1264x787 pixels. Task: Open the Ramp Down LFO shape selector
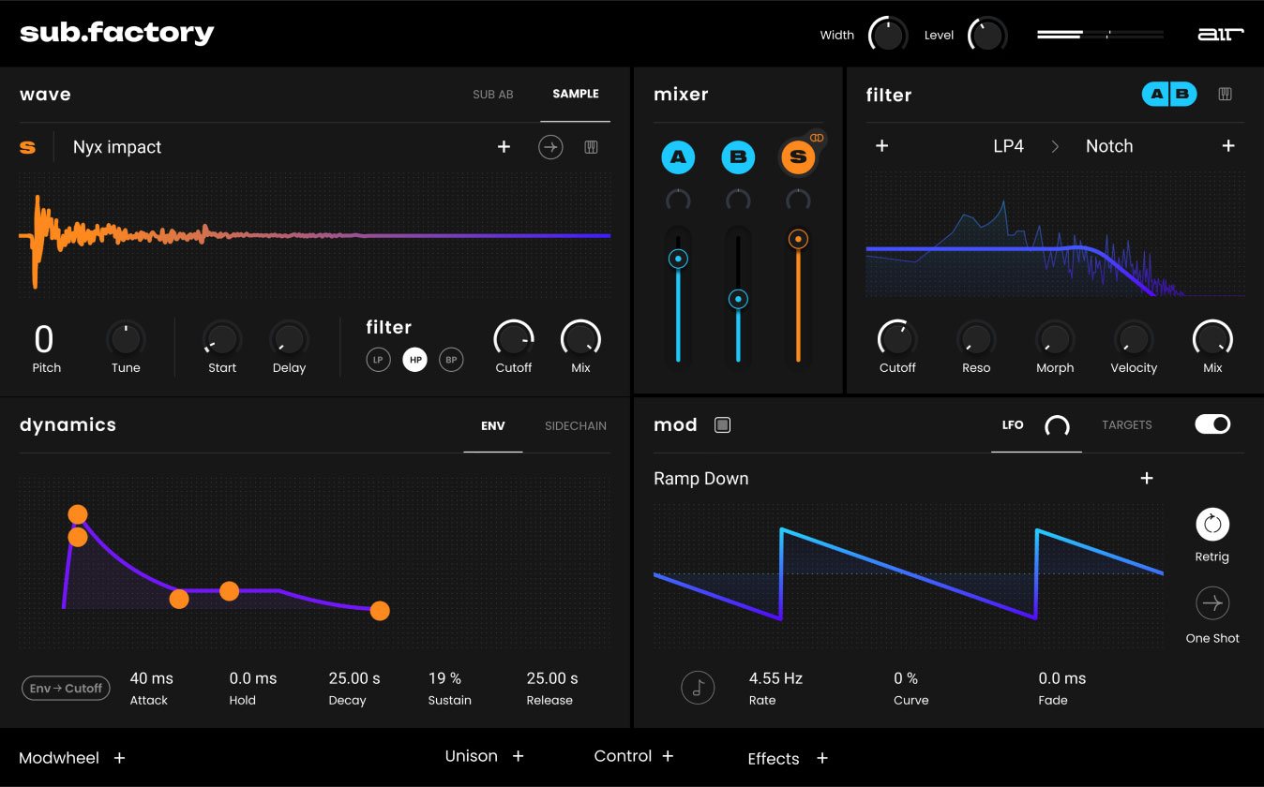click(x=700, y=479)
